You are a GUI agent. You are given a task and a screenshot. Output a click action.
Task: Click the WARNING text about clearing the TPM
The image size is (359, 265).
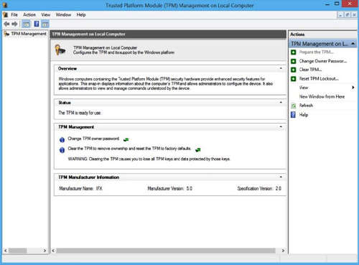149,159
